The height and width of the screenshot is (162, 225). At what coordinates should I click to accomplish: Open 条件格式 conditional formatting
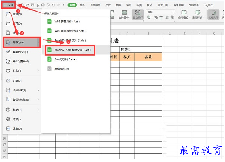point(184,14)
